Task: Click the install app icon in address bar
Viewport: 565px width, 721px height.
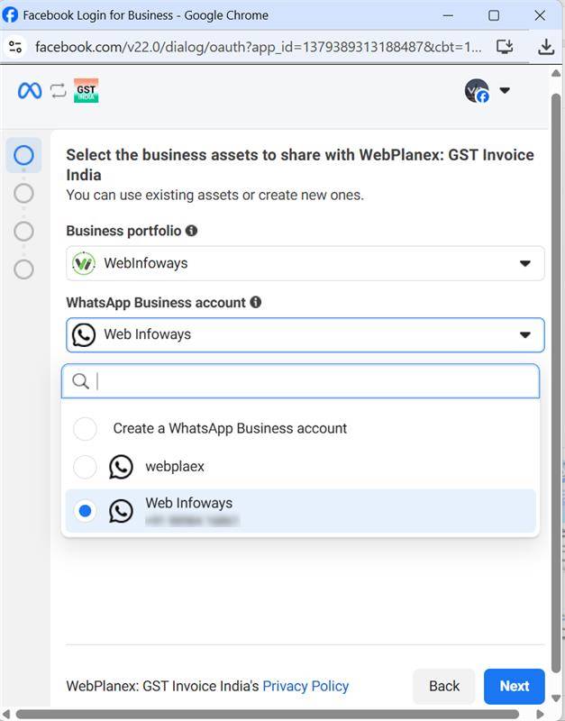Action: pyautogui.click(x=505, y=47)
